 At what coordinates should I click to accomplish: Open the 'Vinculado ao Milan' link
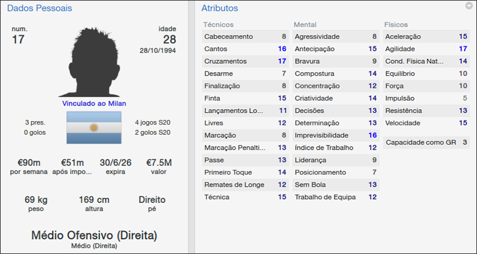pyautogui.click(x=94, y=103)
